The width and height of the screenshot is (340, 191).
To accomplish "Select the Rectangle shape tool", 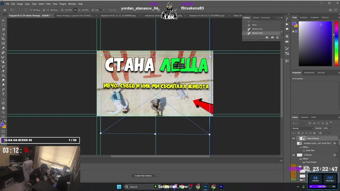I will (x=3, y=103).
